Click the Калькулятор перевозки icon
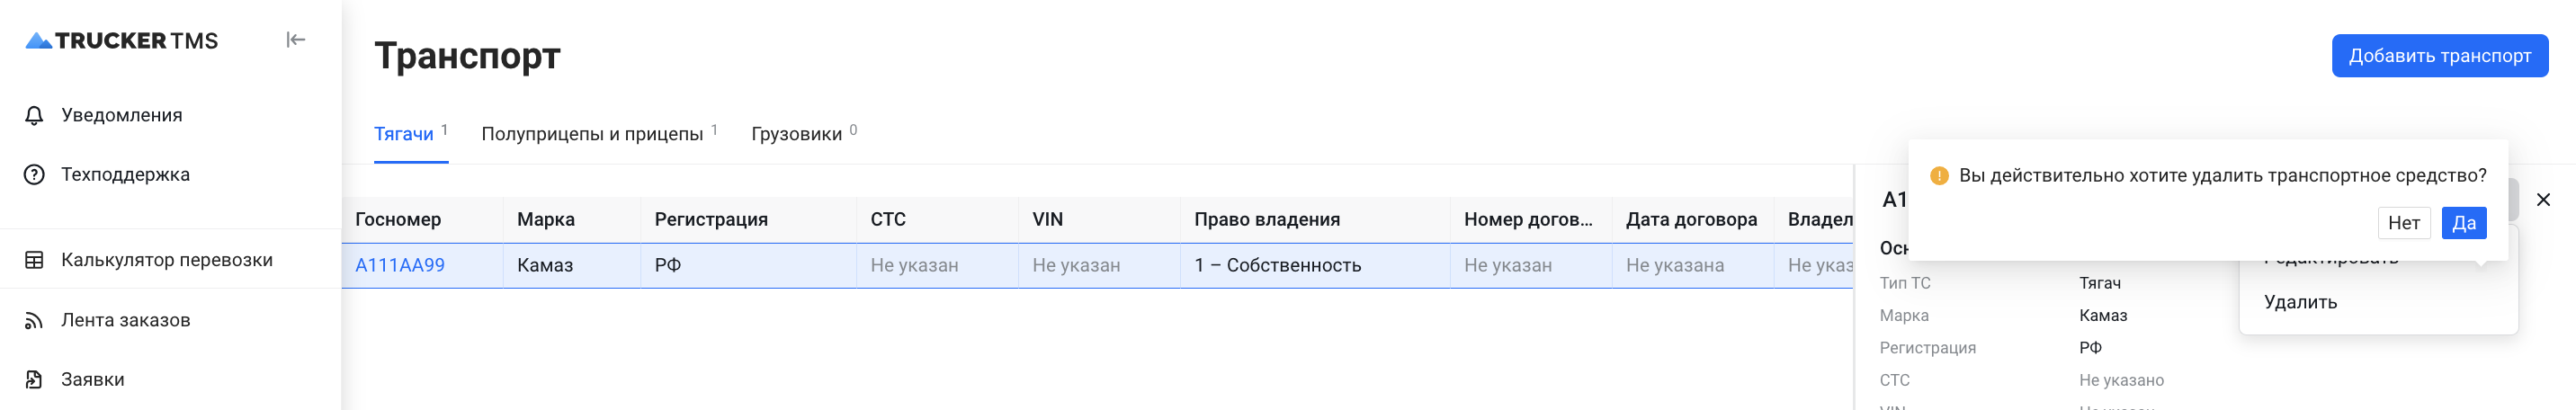 tap(34, 260)
